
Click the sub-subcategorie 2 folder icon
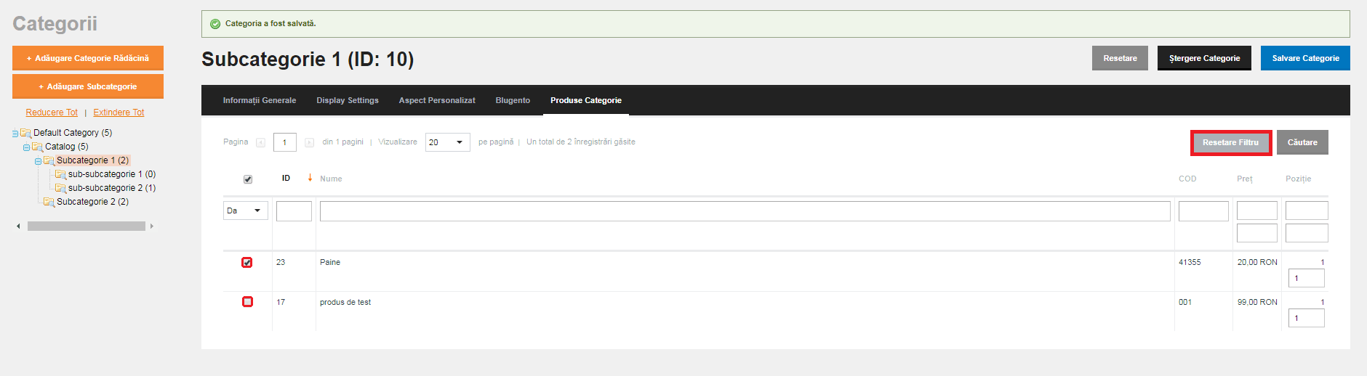click(x=60, y=188)
